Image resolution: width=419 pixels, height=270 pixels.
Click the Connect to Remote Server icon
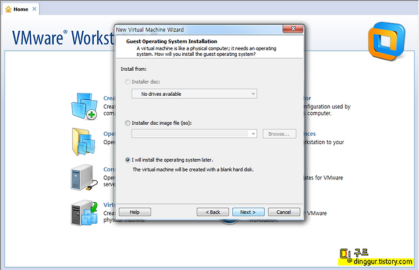click(x=84, y=177)
